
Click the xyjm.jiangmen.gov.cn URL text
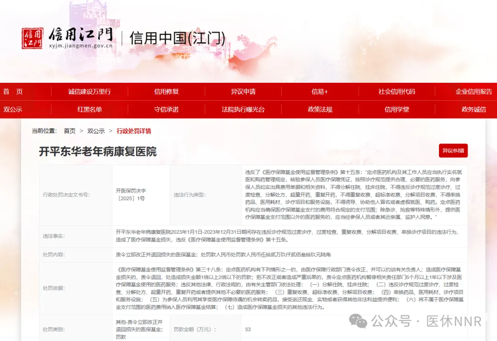pos(81,46)
